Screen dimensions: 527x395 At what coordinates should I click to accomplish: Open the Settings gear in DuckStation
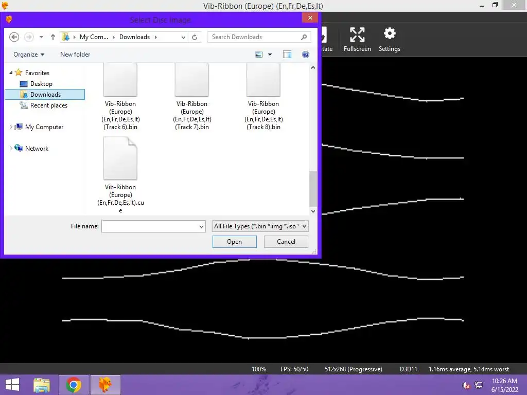pyautogui.click(x=390, y=33)
